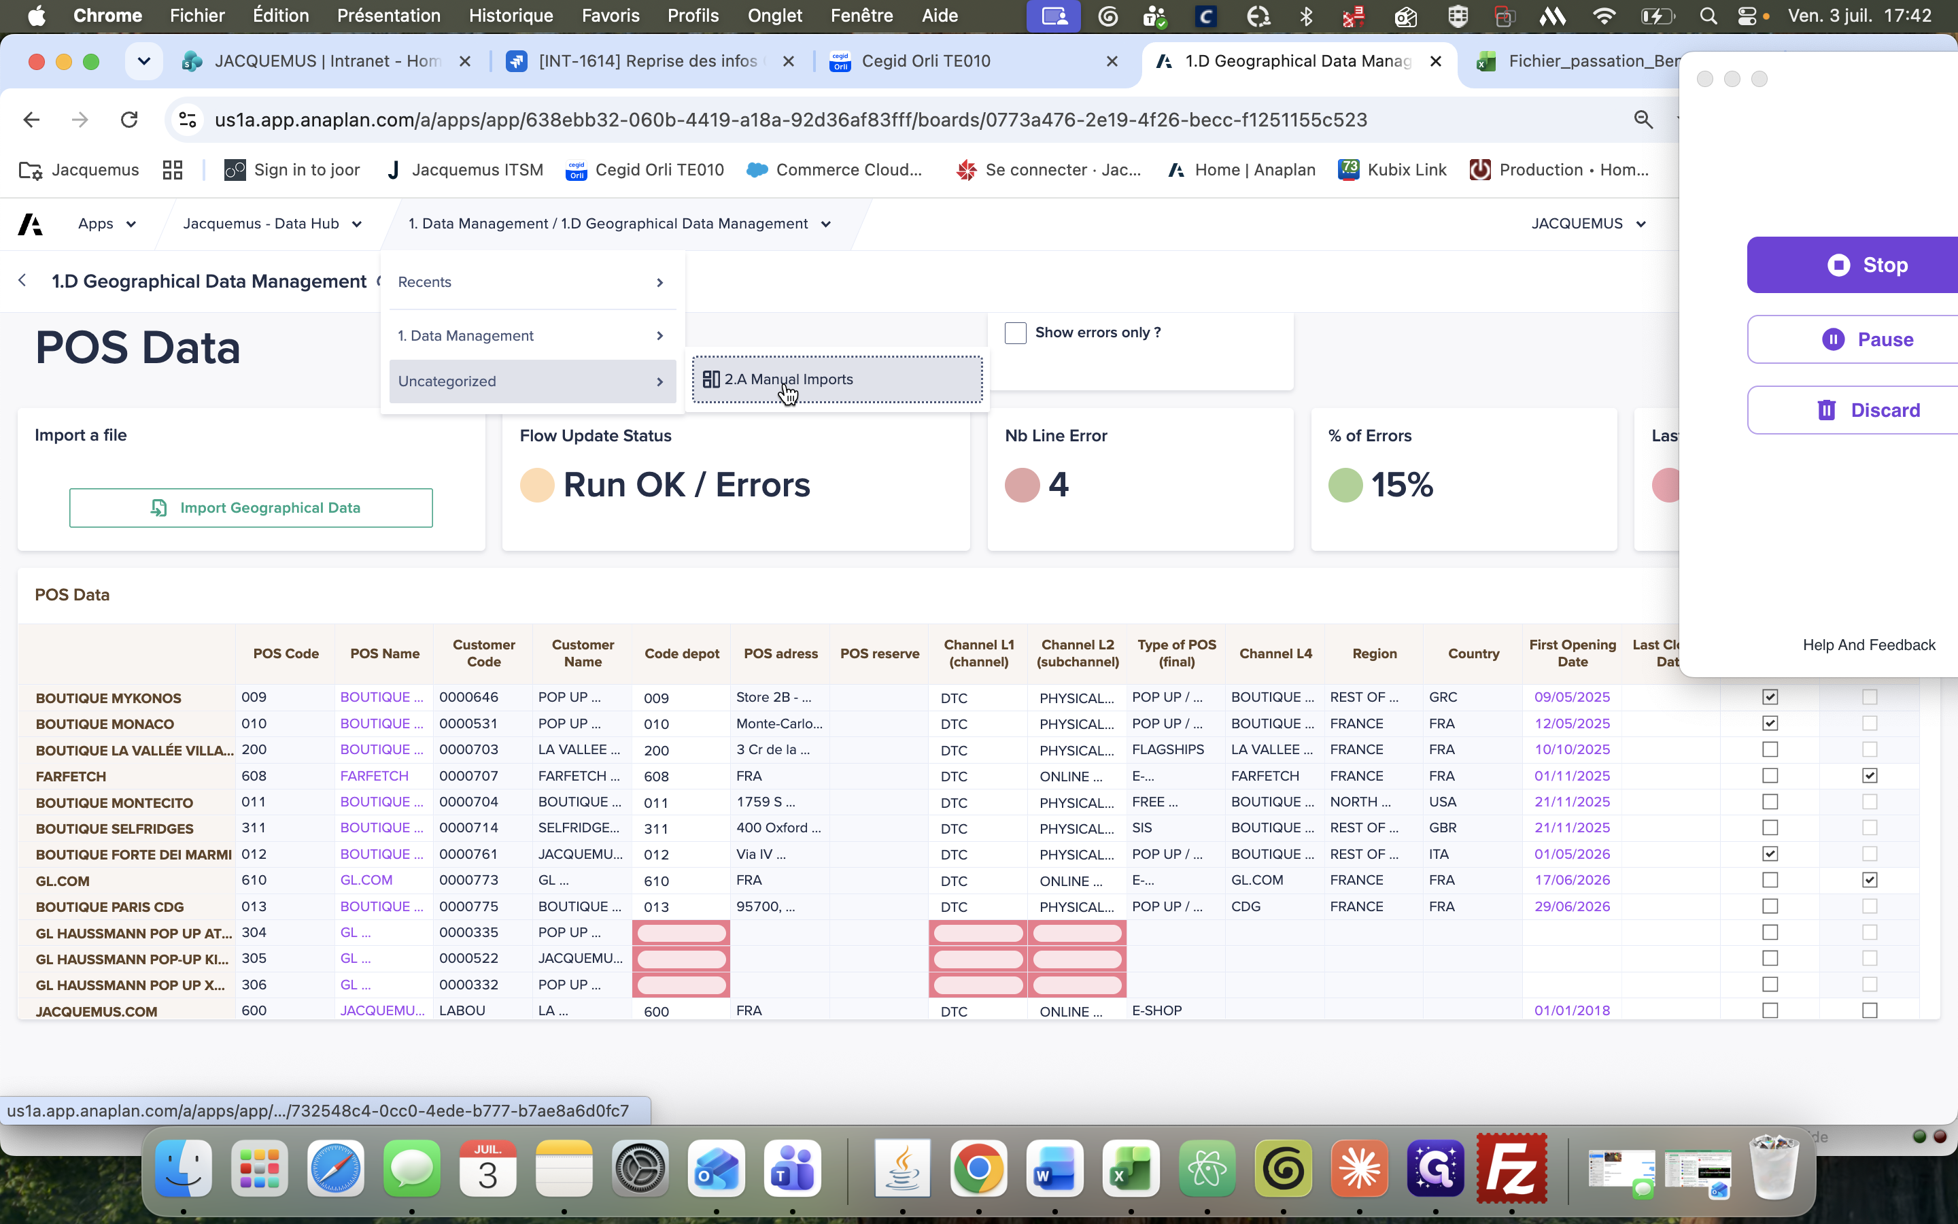This screenshot has height=1224, width=1958.
Task: Check the Show errors only checkbox
Action: pos(1016,333)
